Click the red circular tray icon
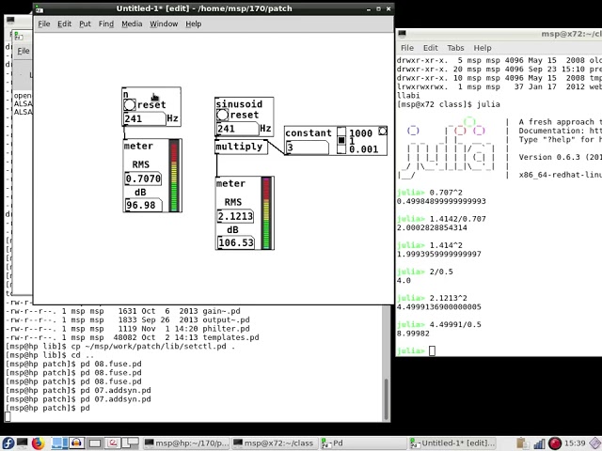 coord(554,443)
